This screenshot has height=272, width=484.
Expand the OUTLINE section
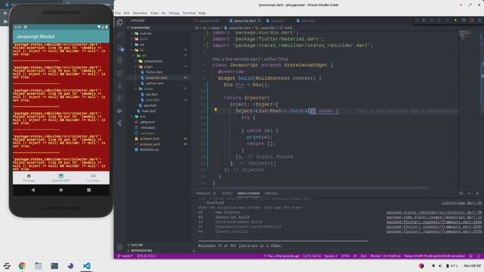click(x=136, y=245)
